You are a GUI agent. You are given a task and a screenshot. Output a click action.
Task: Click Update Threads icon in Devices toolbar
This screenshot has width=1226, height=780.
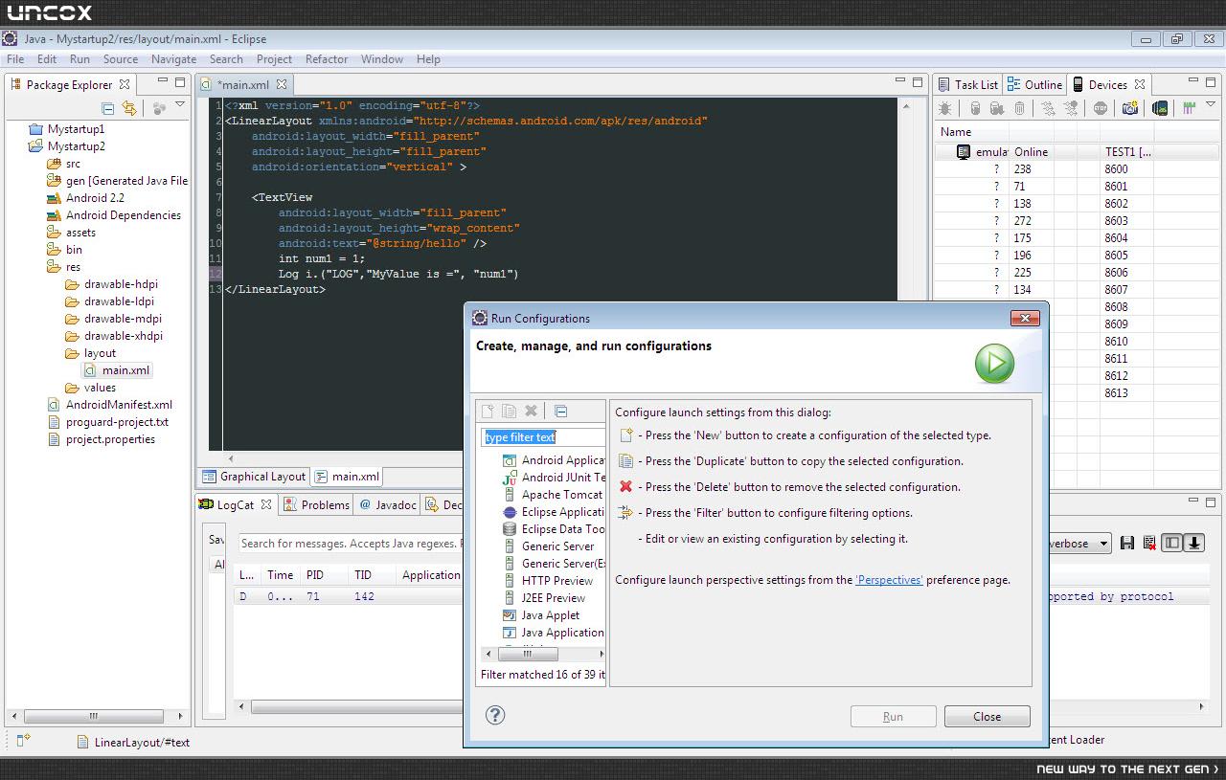1048,108
